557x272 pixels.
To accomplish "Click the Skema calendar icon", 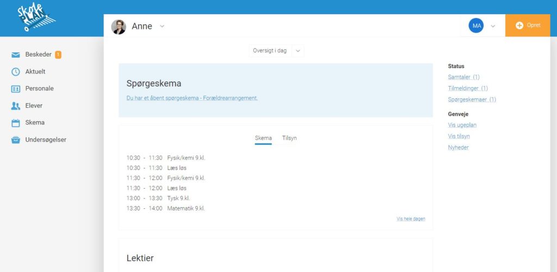I will 16,123.
